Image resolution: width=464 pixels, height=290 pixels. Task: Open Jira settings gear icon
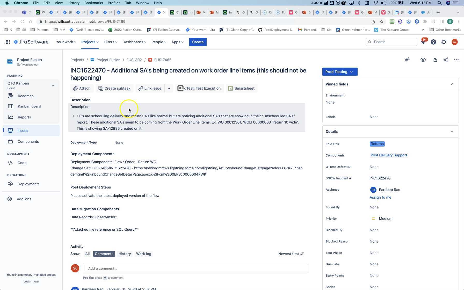click(444, 42)
